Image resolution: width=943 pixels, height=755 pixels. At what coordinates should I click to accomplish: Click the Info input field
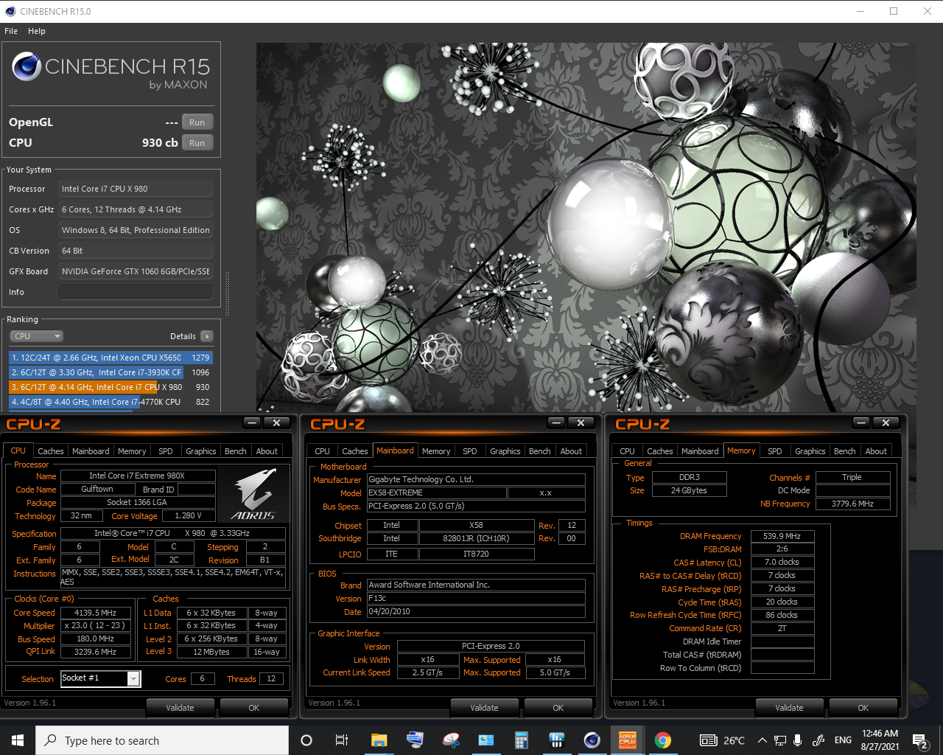pyautogui.click(x=136, y=292)
